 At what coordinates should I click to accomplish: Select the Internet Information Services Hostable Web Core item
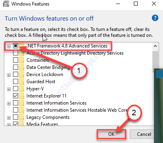(77, 110)
